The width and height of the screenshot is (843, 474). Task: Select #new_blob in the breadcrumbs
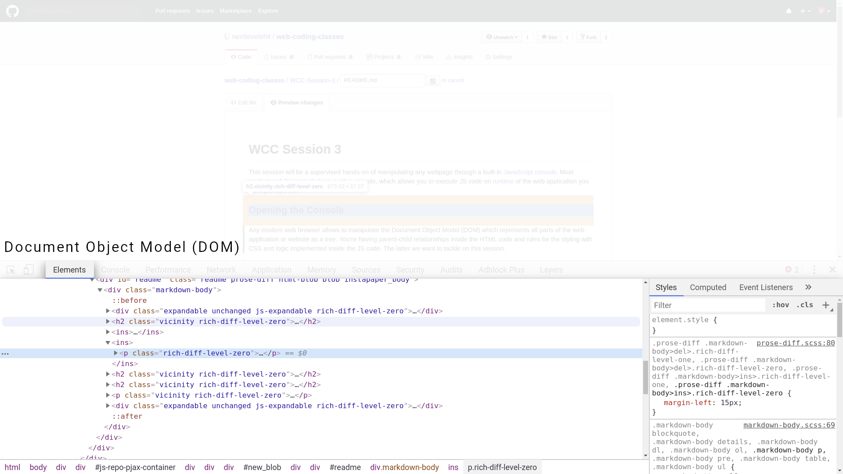click(x=262, y=467)
